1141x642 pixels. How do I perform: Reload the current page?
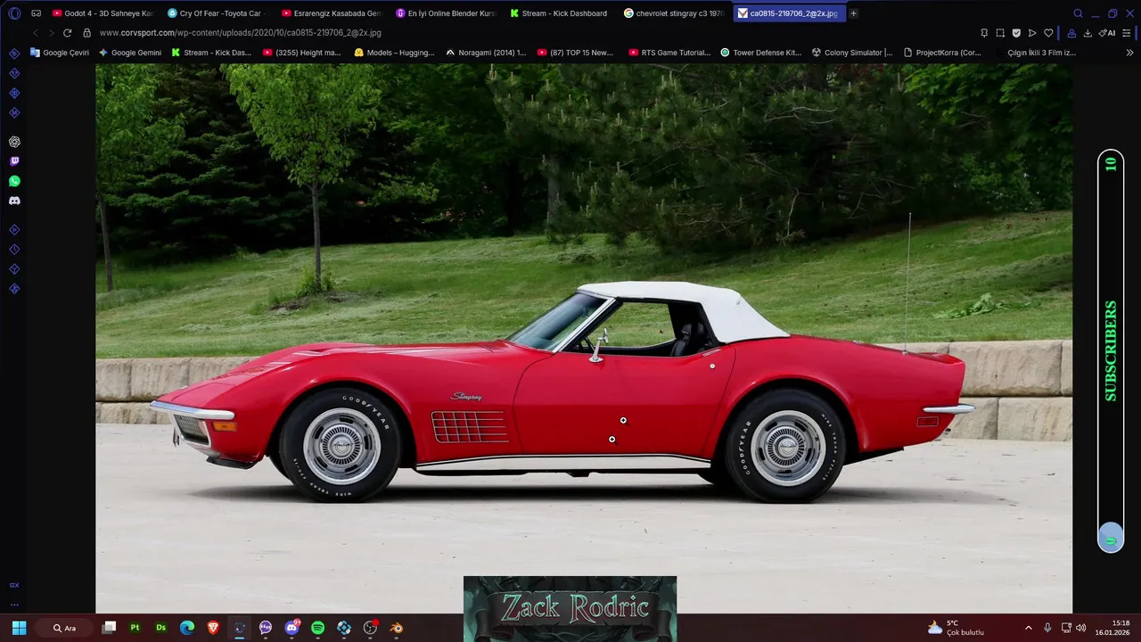pyautogui.click(x=67, y=33)
